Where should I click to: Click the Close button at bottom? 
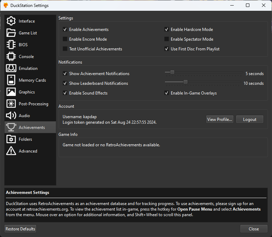pyautogui.click(x=254, y=229)
